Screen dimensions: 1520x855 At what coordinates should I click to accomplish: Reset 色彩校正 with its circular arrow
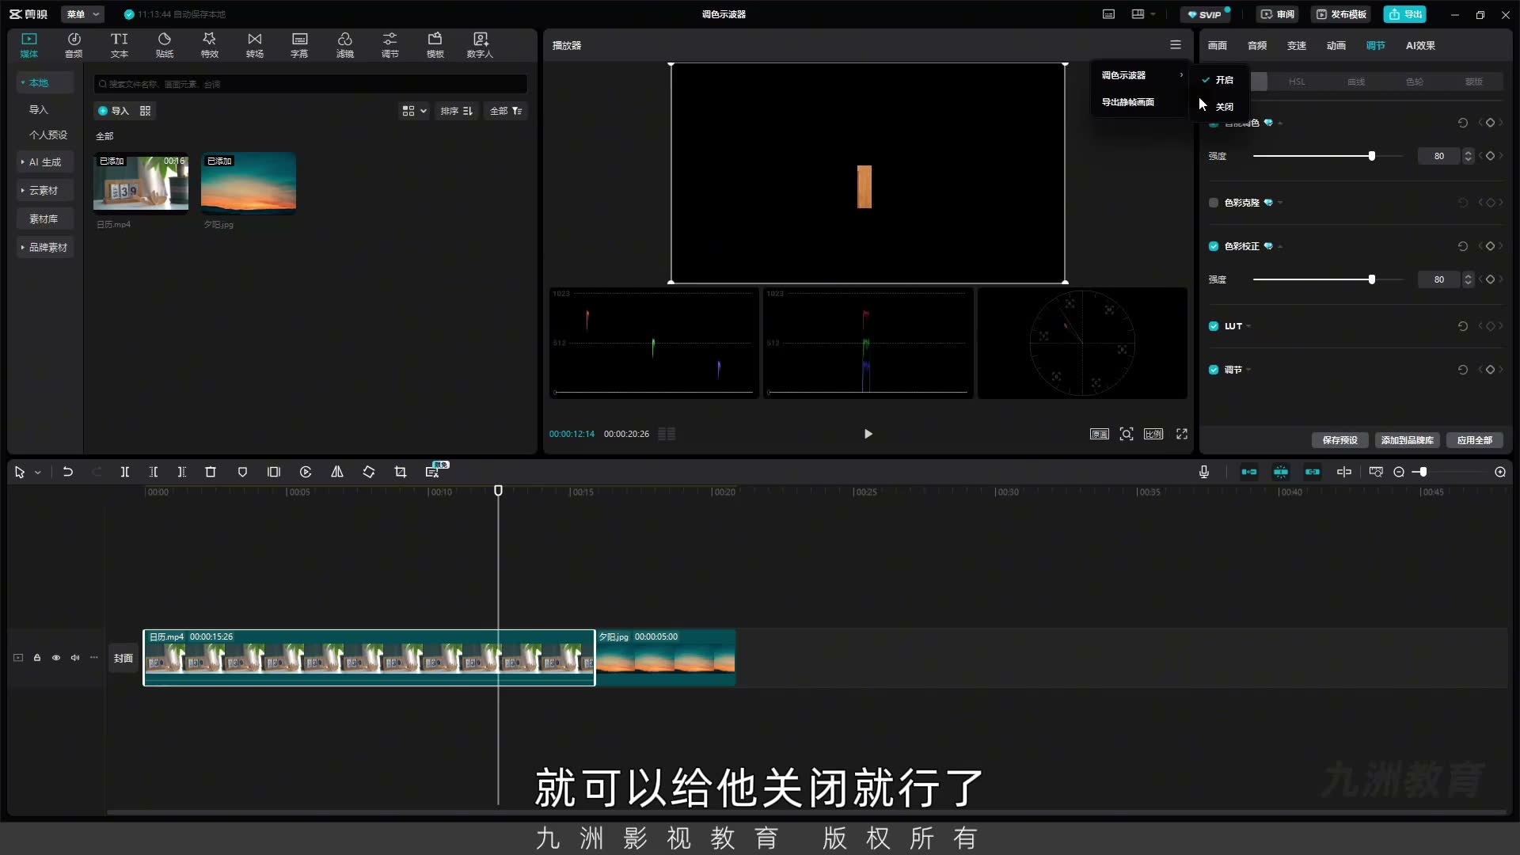tap(1462, 246)
